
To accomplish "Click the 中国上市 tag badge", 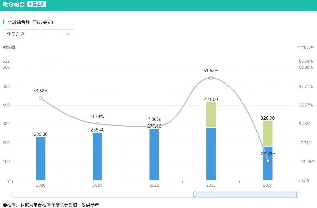I will (37, 4).
